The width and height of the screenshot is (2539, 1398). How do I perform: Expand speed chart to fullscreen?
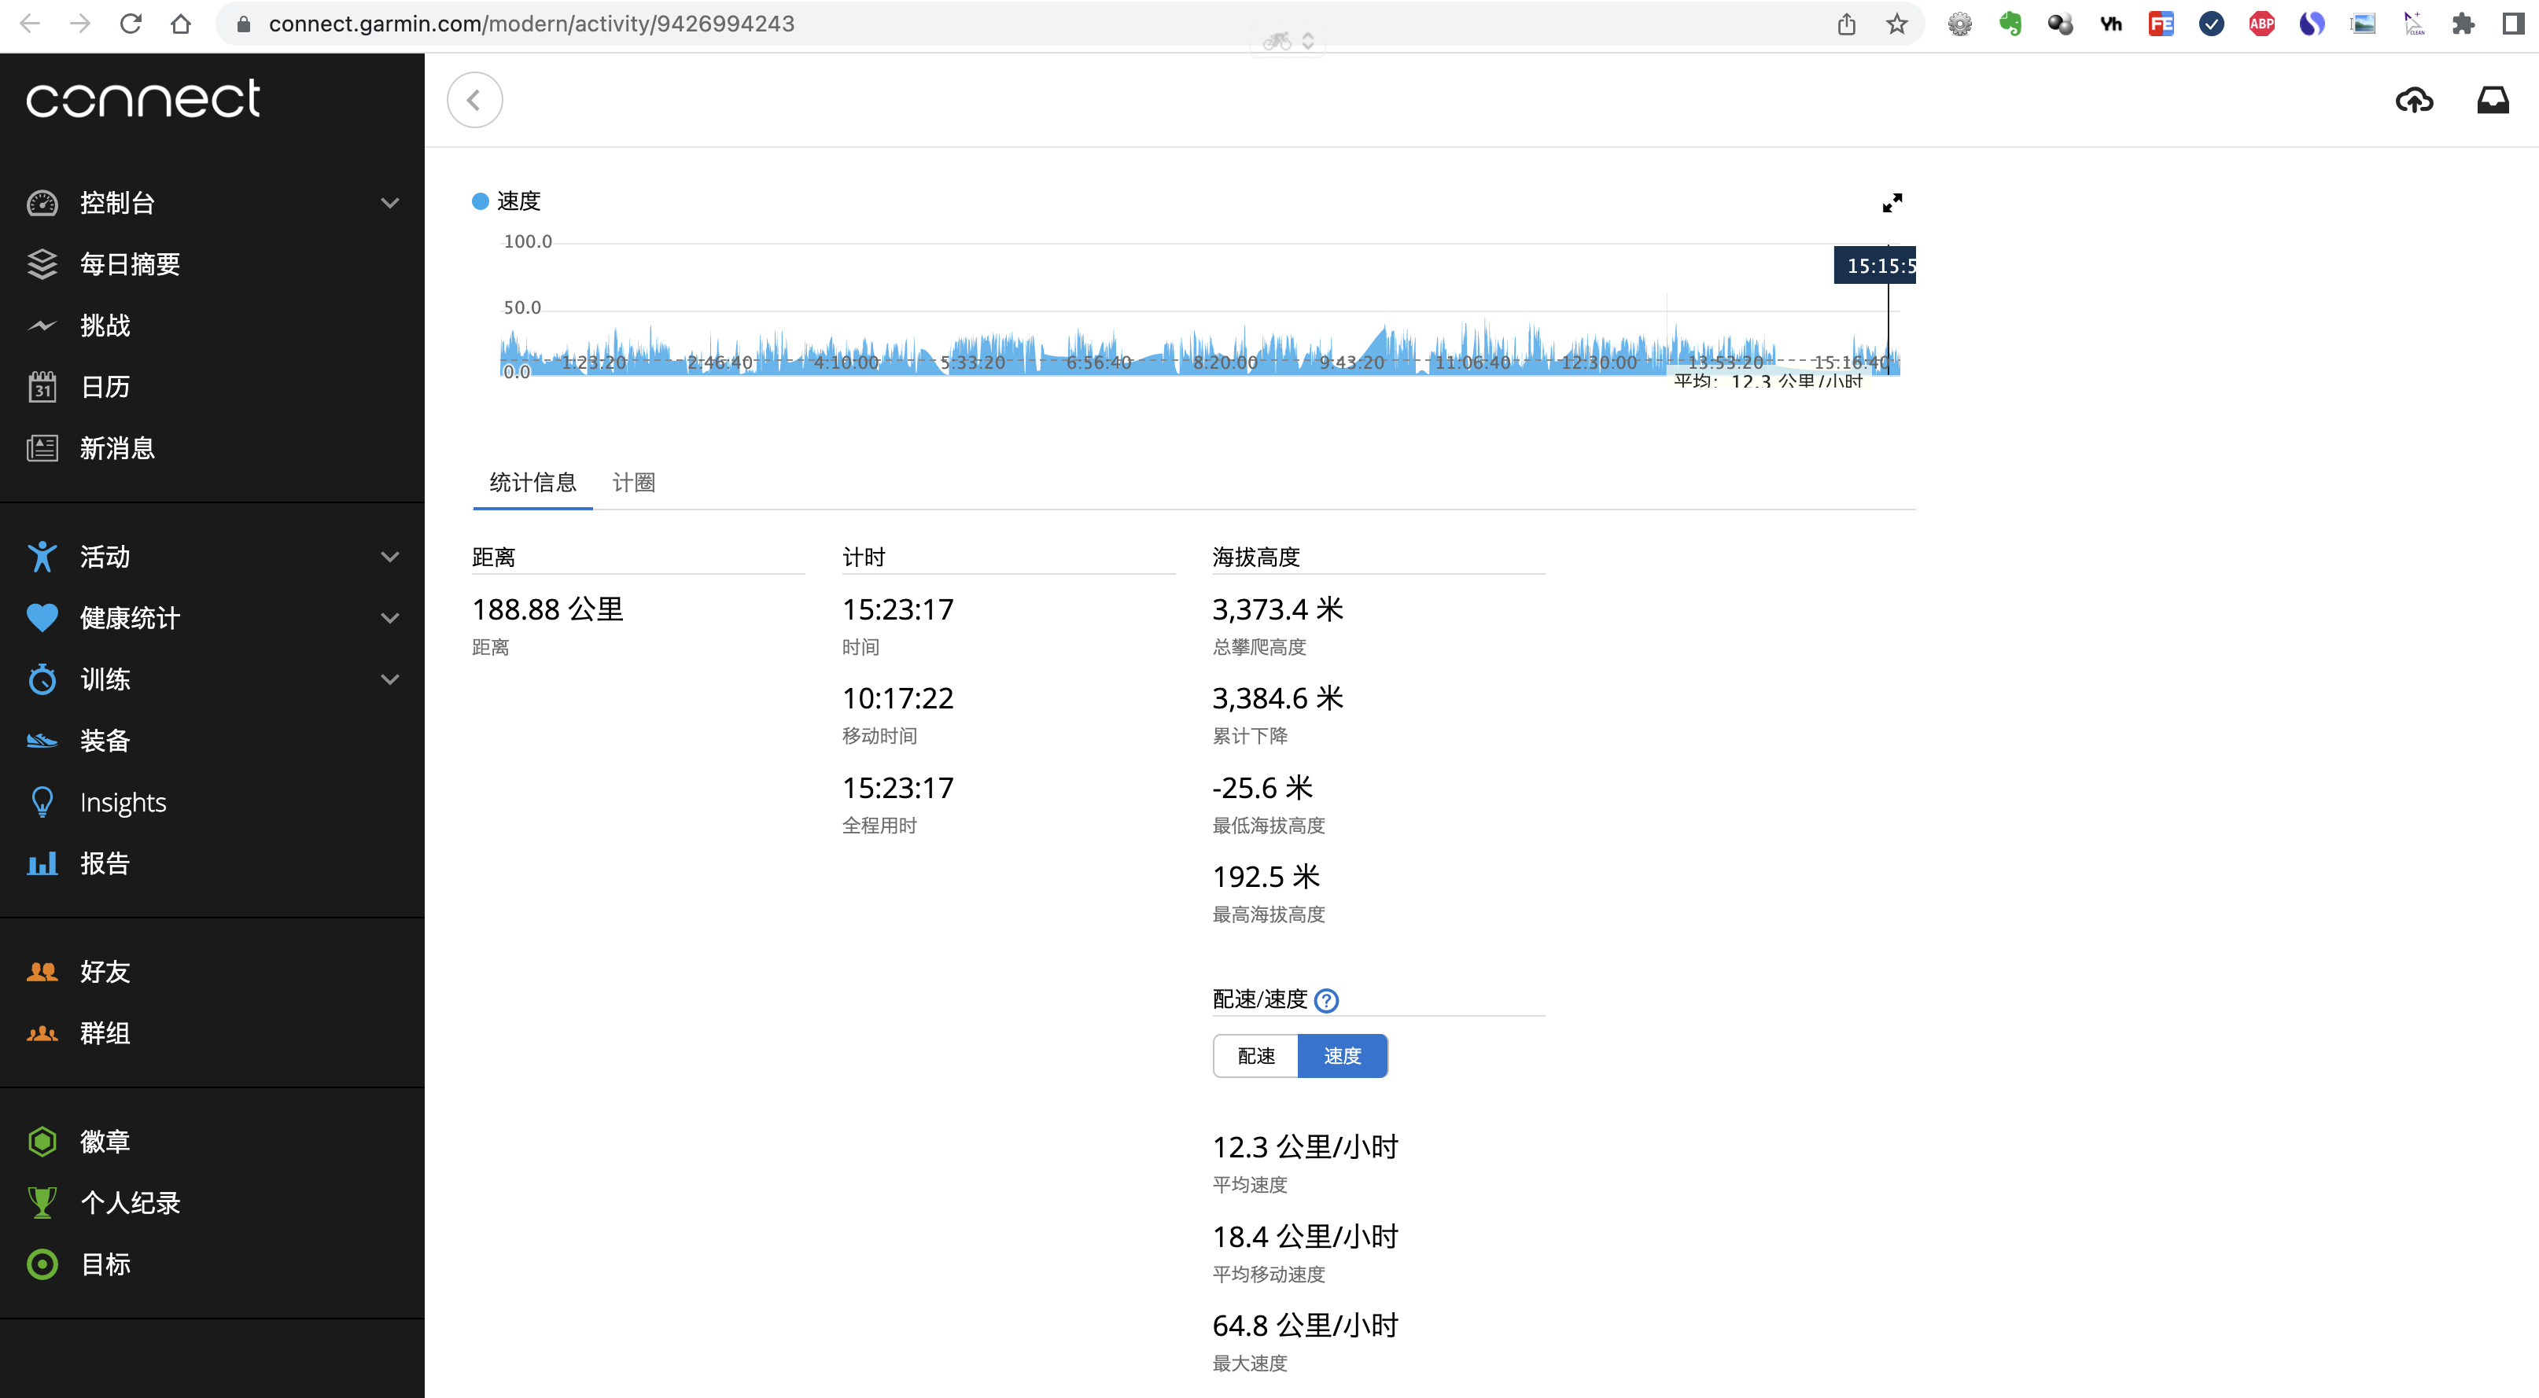[1892, 203]
